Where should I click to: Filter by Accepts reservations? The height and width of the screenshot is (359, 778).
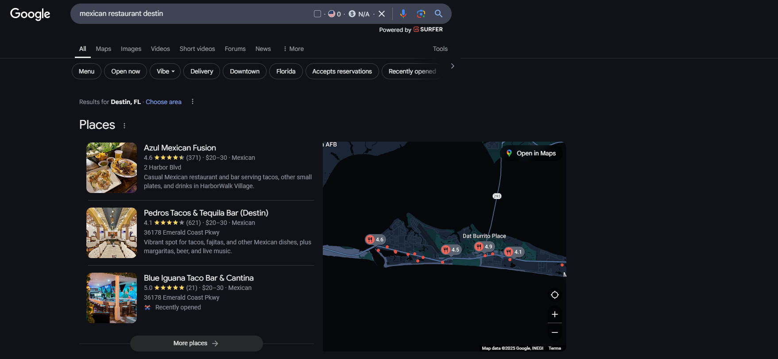[342, 71]
